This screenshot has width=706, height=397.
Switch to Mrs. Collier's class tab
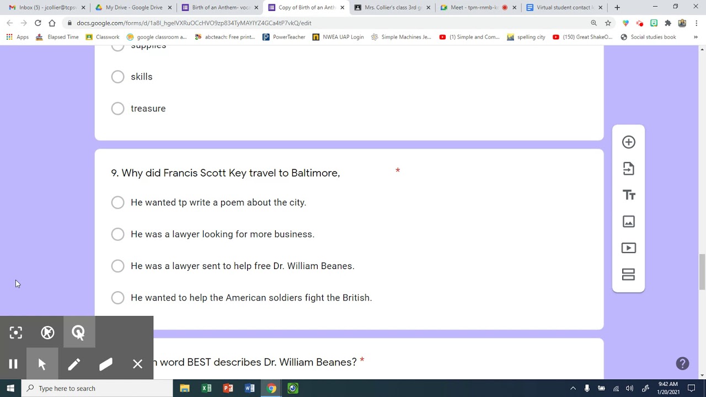392,8
